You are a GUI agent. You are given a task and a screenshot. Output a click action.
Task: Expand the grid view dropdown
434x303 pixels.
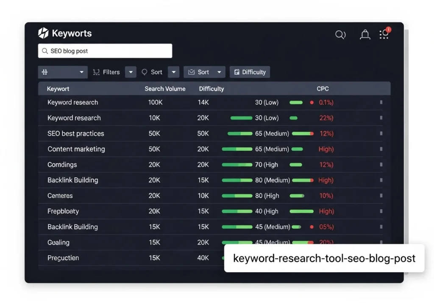[x=81, y=72]
